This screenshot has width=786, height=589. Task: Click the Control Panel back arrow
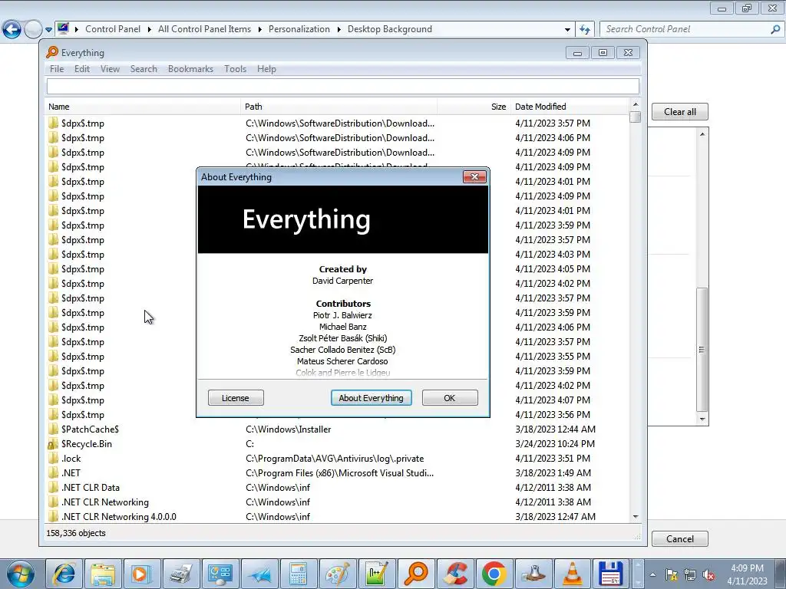(x=12, y=30)
